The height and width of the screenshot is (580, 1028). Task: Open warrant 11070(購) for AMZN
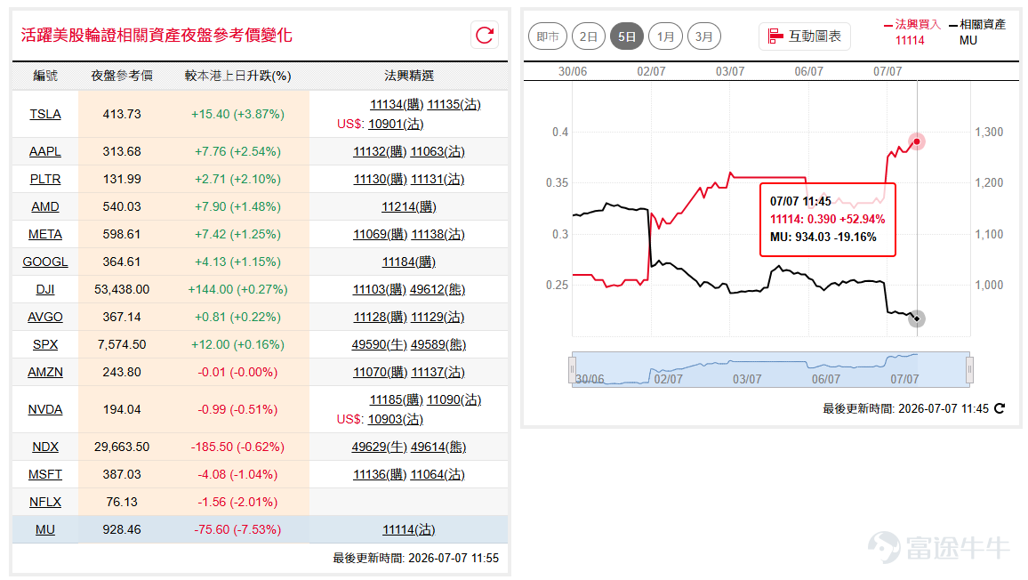coord(380,372)
